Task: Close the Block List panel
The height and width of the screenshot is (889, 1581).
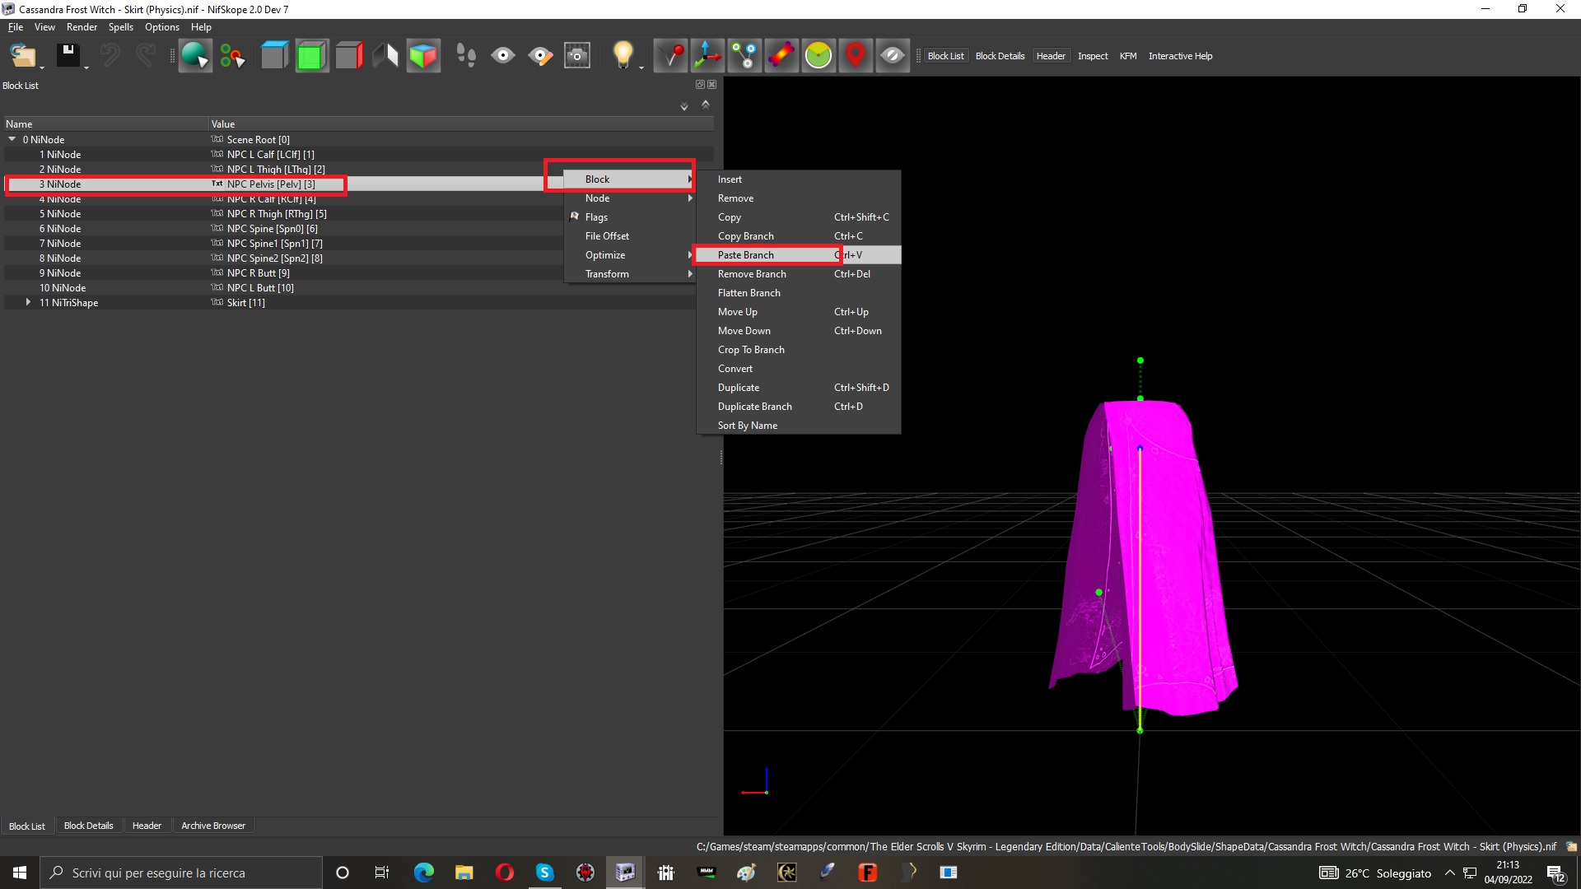Action: tap(712, 85)
